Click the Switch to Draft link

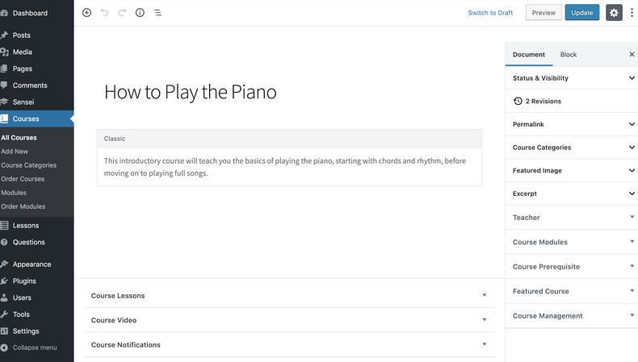click(x=490, y=13)
